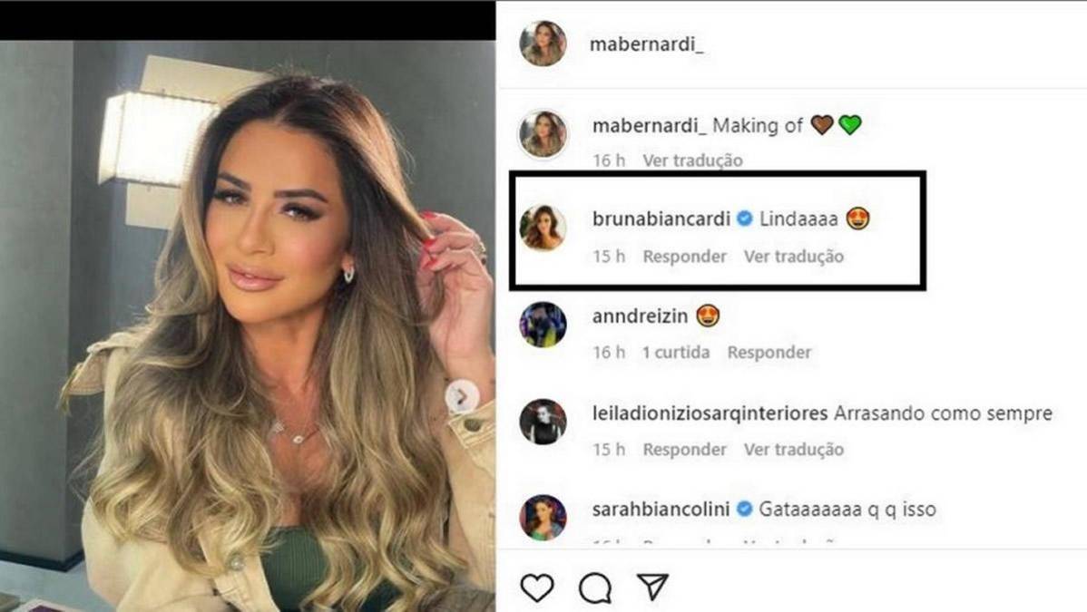This screenshot has width=1087, height=612.
Task: Open the mabernardi_ username in the header
Action: [x=646, y=44]
